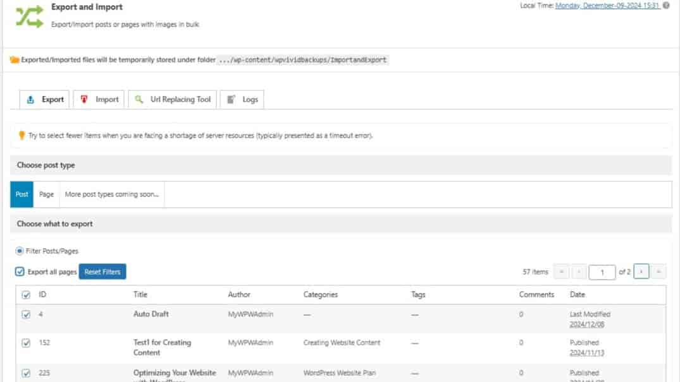The height and width of the screenshot is (382, 680).
Task: Click the folder icon before the storage path
Action: [x=15, y=59]
